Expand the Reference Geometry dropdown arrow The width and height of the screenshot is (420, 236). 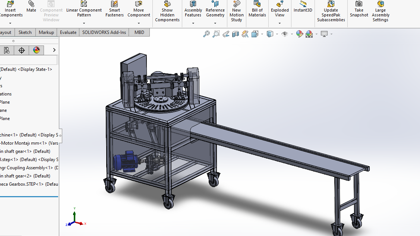tap(215, 23)
